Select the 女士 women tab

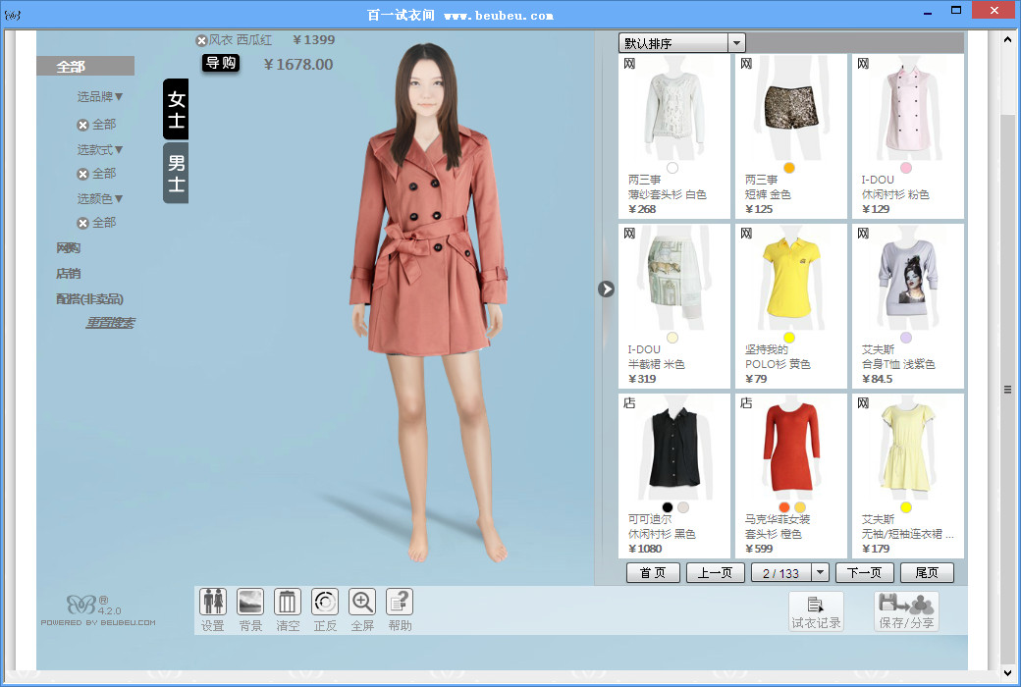176,109
